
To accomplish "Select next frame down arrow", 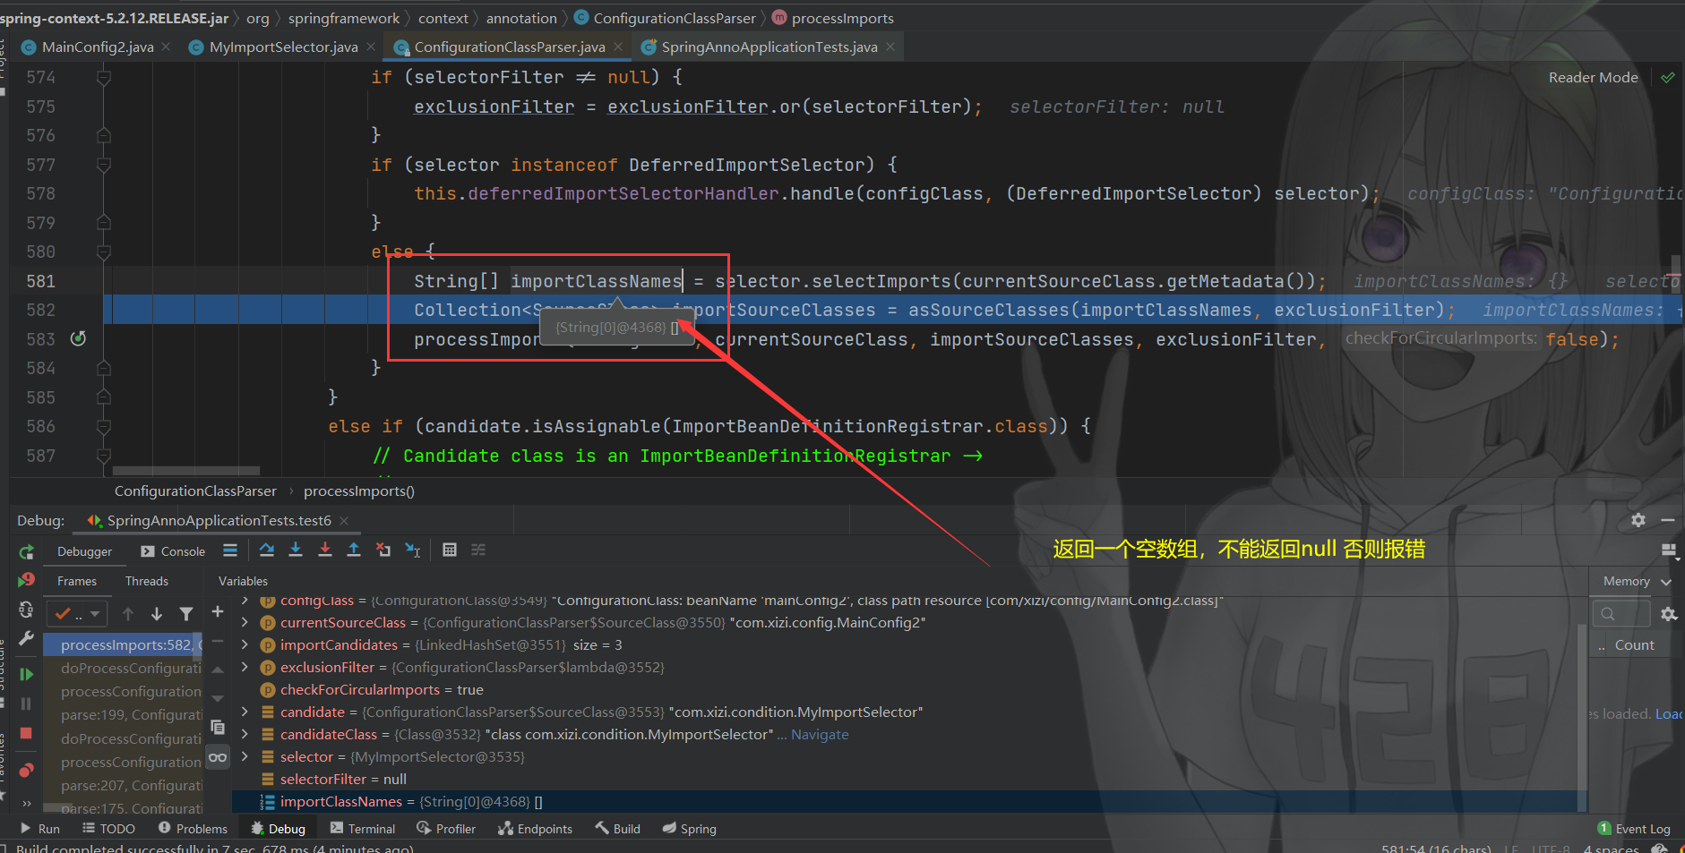I will click(157, 613).
